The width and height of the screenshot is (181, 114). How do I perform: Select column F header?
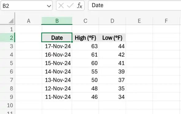166,21
